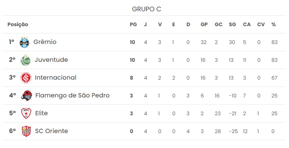Image resolution: width=289 pixels, height=148 pixels.
Task: Click the SG column header
Action: (x=232, y=24)
